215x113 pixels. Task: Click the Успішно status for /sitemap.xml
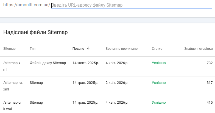click(x=159, y=63)
